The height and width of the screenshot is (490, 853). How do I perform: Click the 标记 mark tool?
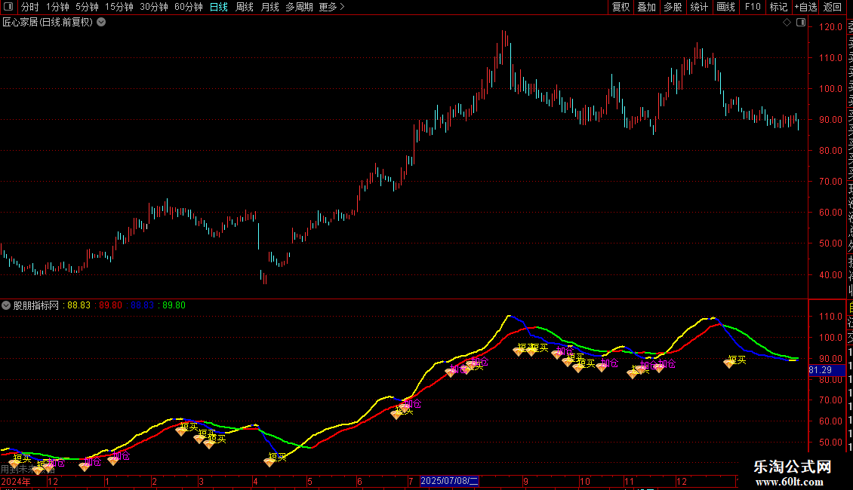coord(778,7)
